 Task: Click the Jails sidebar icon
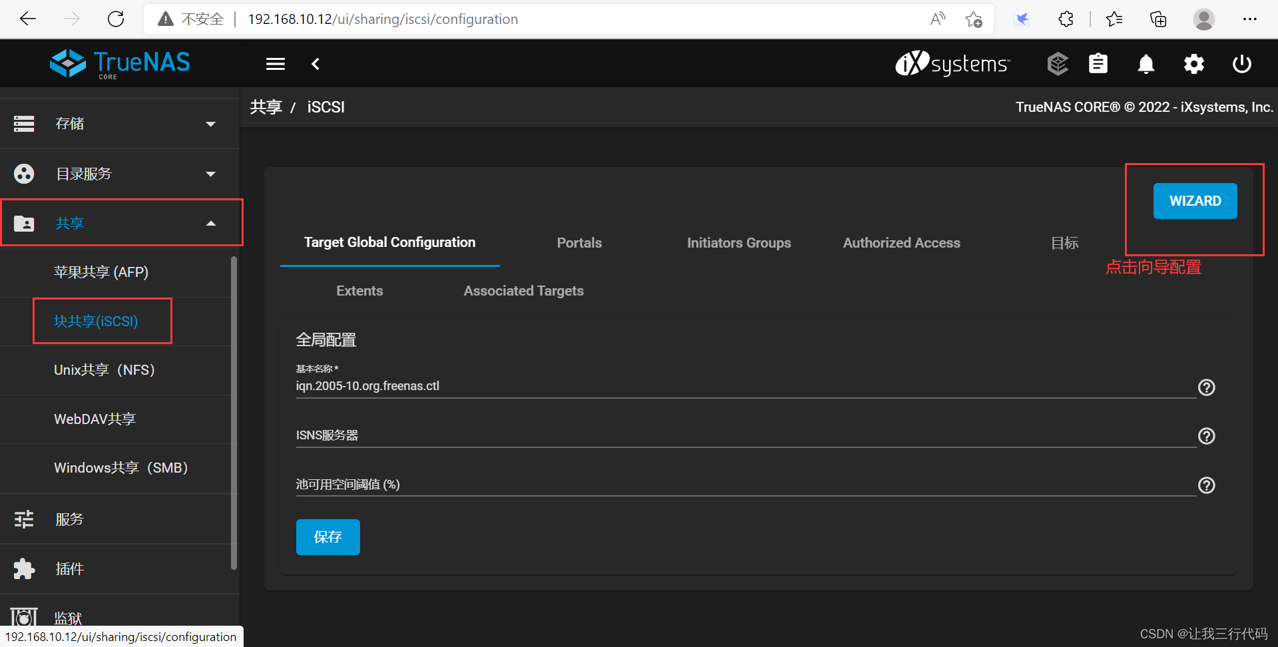pyautogui.click(x=24, y=616)
